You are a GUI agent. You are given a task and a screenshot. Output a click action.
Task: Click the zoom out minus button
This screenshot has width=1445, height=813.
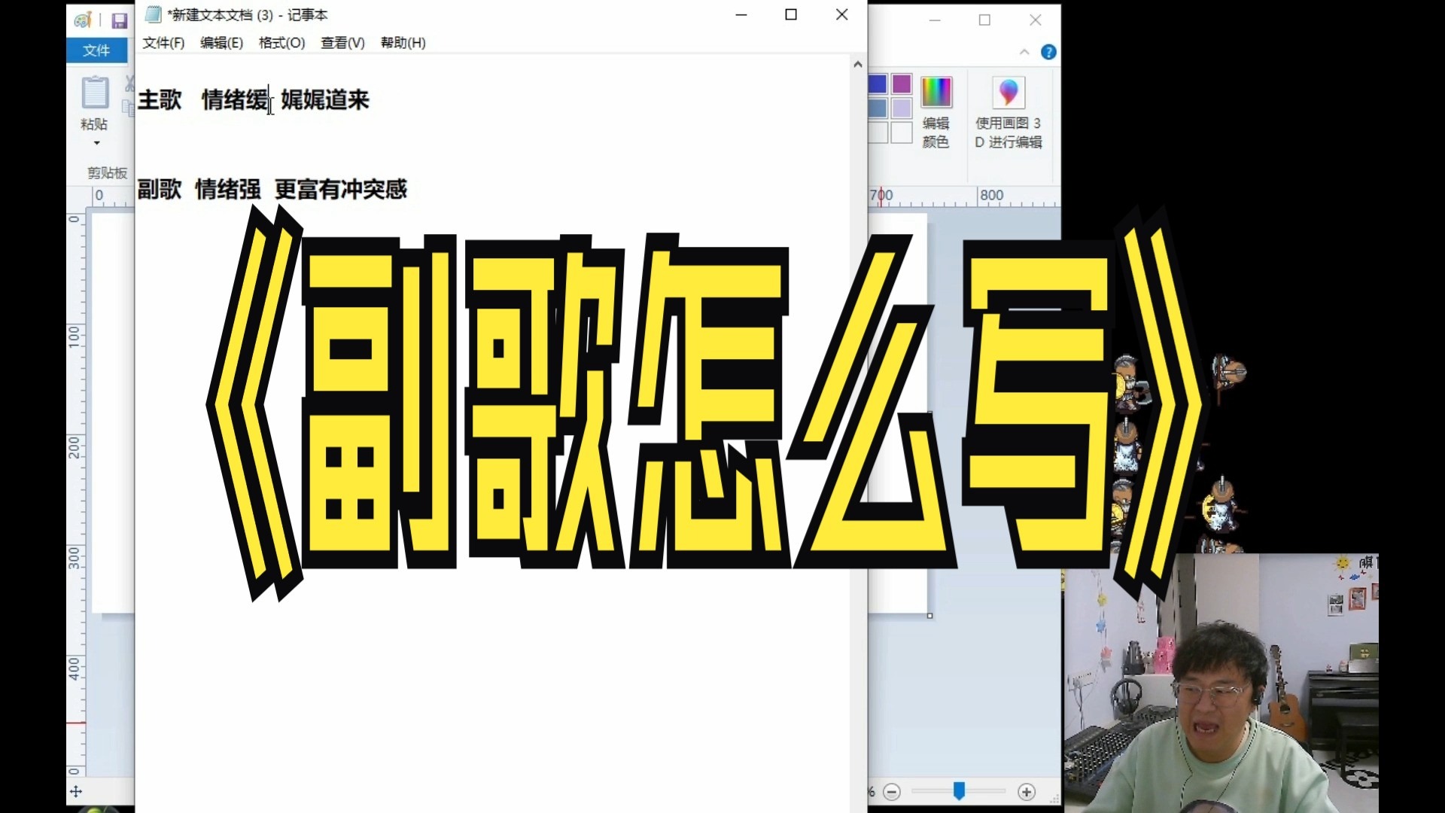point(893,791)
